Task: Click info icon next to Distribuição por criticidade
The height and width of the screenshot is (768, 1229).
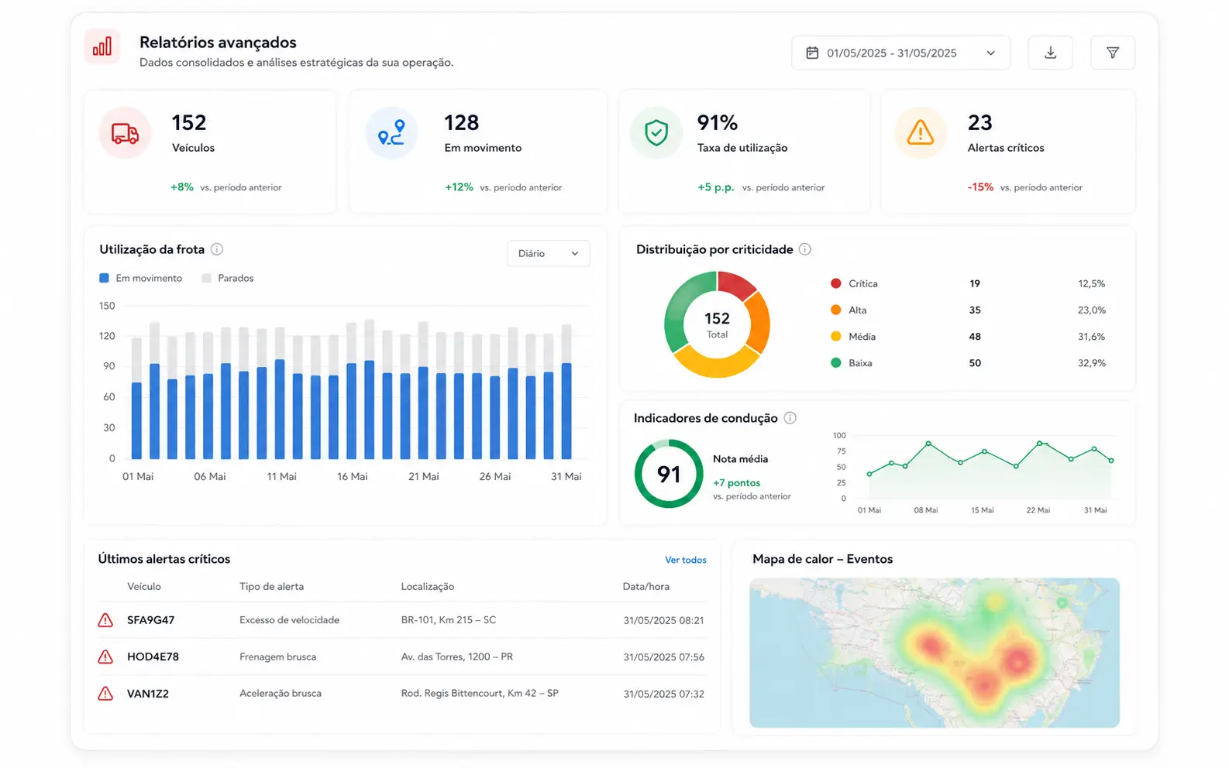Action: 805,249
